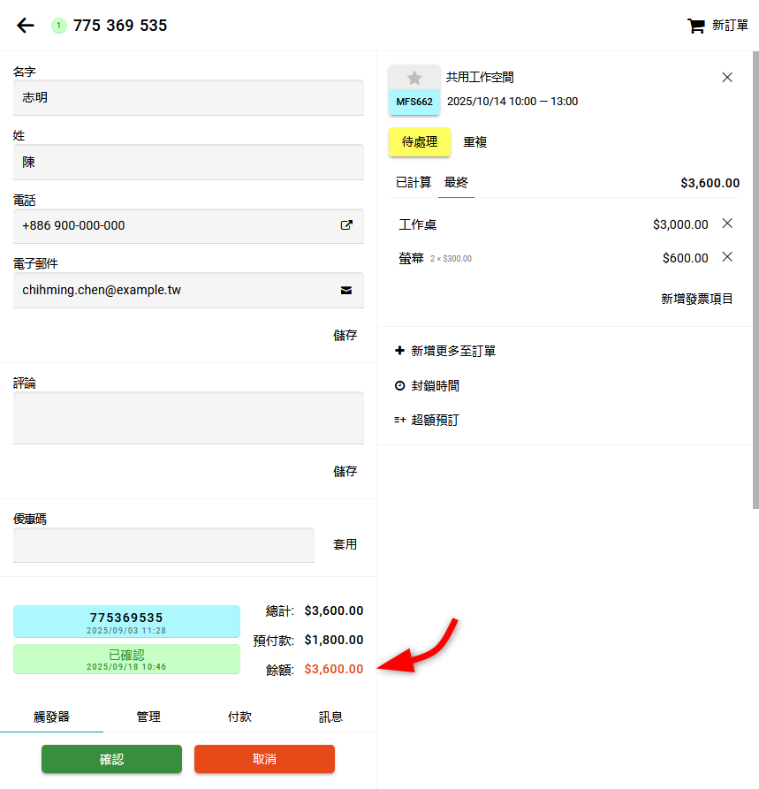Remove the 螢幕 invoice line item

coord(727,257)
